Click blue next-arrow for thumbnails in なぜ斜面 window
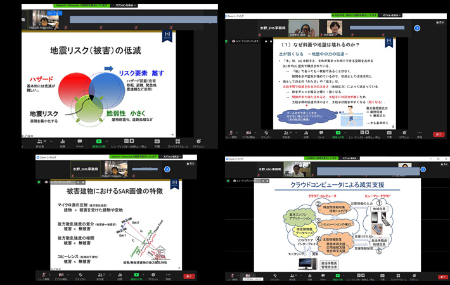This screenshot has width=450, height=285. [x=417, y=28]
